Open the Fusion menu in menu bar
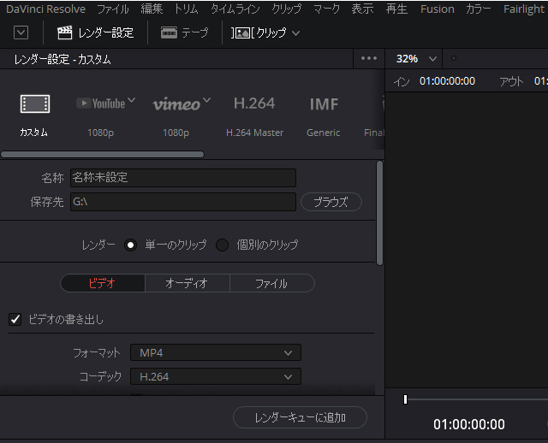Image resolution: width=548 pixels, height=443 pixels. (437, 9)
